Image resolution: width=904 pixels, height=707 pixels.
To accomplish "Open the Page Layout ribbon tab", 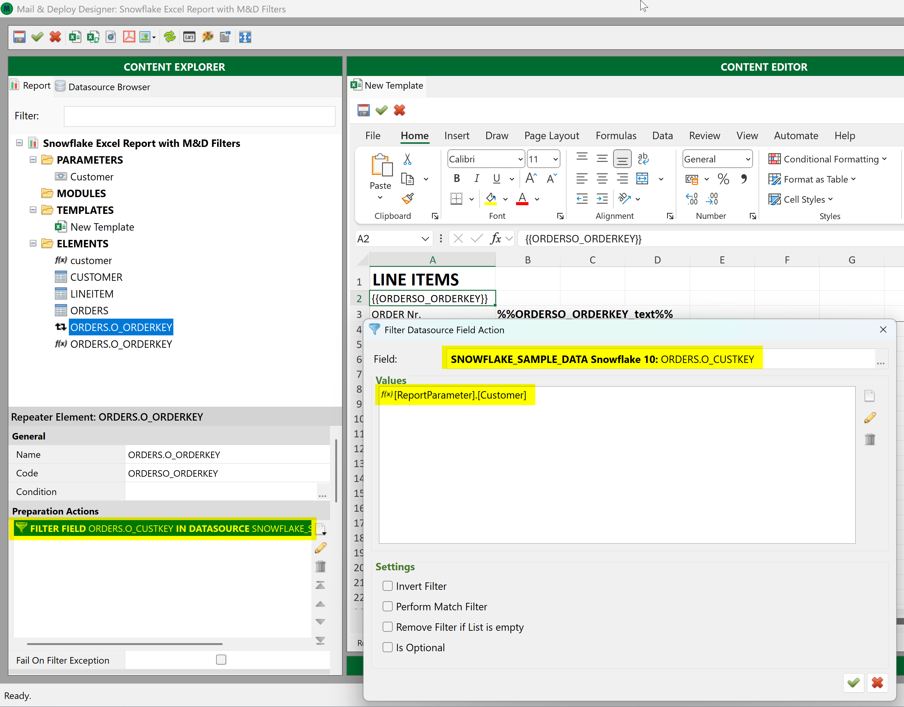I will point(552,136).
